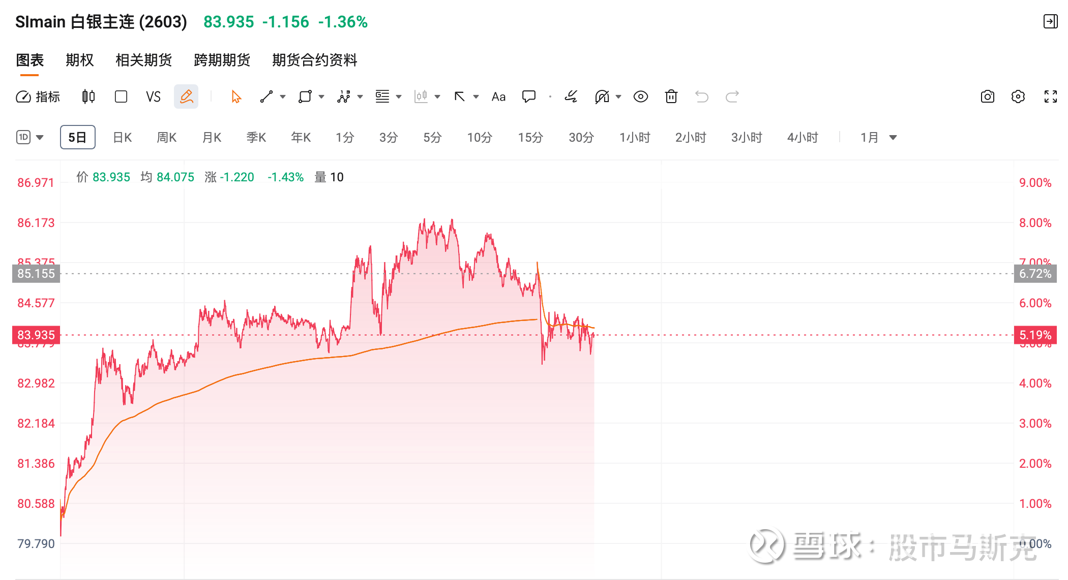The image size is (1068, 580).
Task: Enable VS comparison mode
Action: point(153,96)
